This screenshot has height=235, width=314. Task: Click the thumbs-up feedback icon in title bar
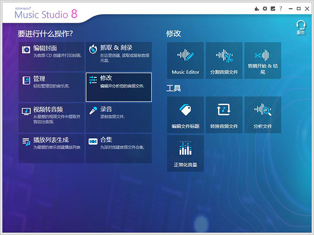257,8
